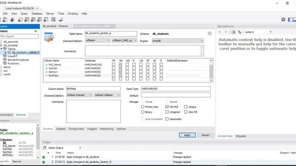296x166 pixels.
Task: Click the create new schema toolbar icon
Action: pyautogui.click(x=20, y=19)
